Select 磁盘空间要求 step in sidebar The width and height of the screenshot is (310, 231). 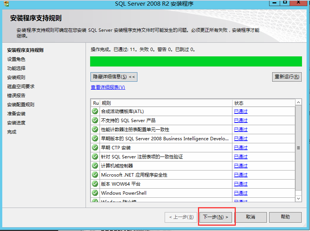pos(21,87)
